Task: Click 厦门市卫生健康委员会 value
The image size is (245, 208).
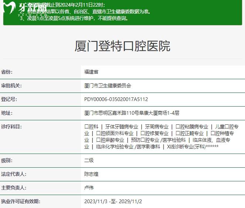Action: tap(108, 85)
